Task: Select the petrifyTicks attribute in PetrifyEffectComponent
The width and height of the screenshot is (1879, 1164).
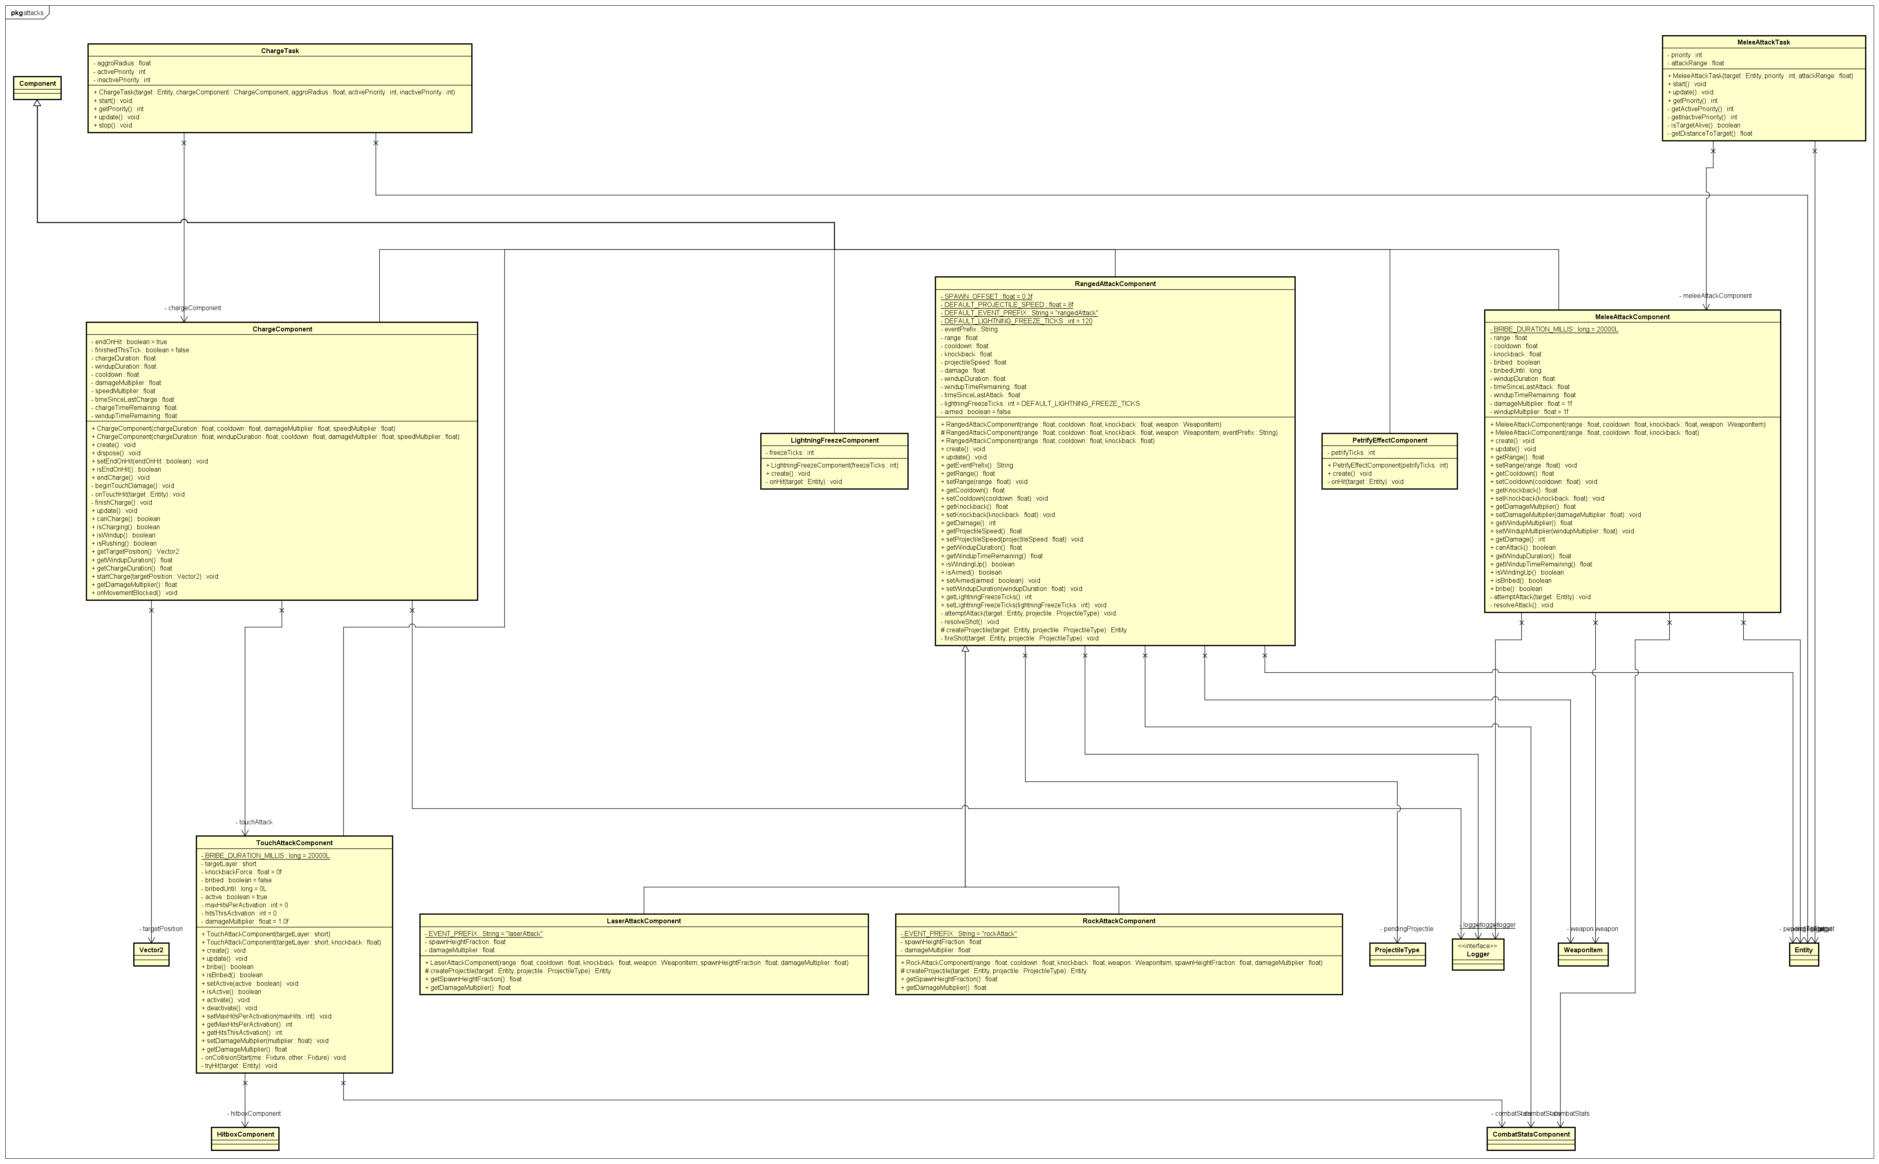Action: [x=1351, y=453]
